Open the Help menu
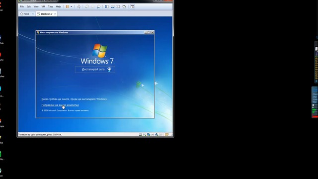 (59, 6)
